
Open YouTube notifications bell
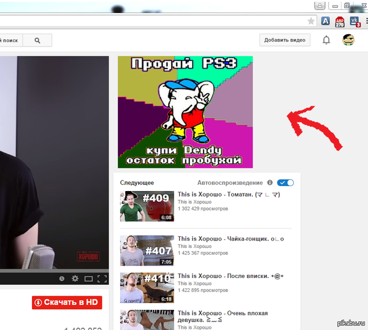click(326, 40)
